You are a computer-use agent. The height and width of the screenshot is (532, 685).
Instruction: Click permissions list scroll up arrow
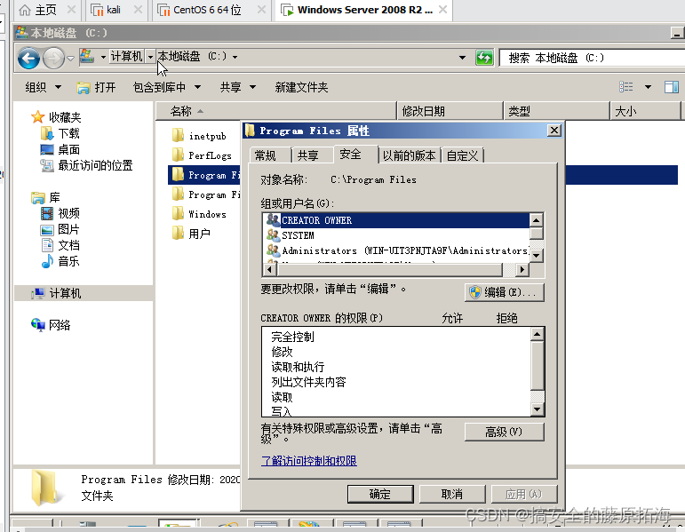pyautogui.click(x=537, y=334)
